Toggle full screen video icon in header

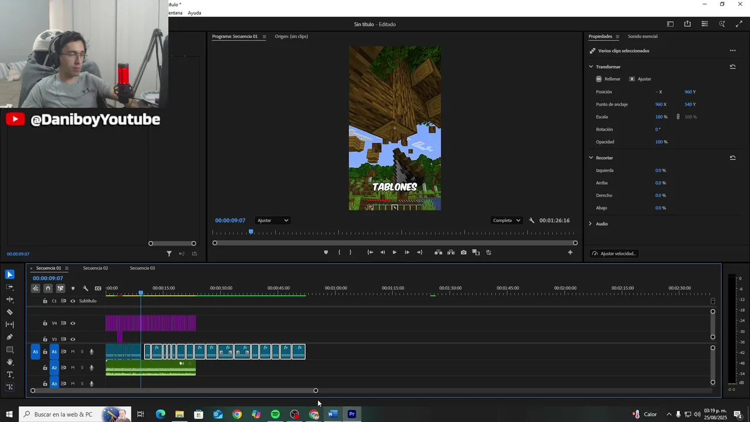739,24
